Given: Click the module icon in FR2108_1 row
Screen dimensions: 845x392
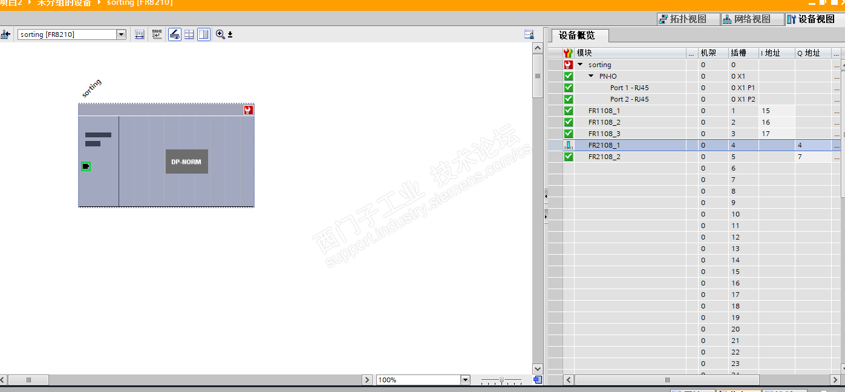Looking at the screenshot, I should pos(568,145).
